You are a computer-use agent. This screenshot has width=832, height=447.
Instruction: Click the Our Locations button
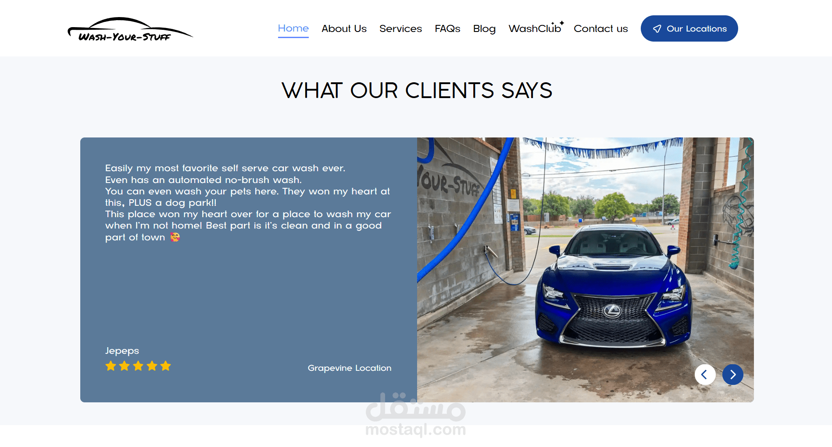coord(689,28)
